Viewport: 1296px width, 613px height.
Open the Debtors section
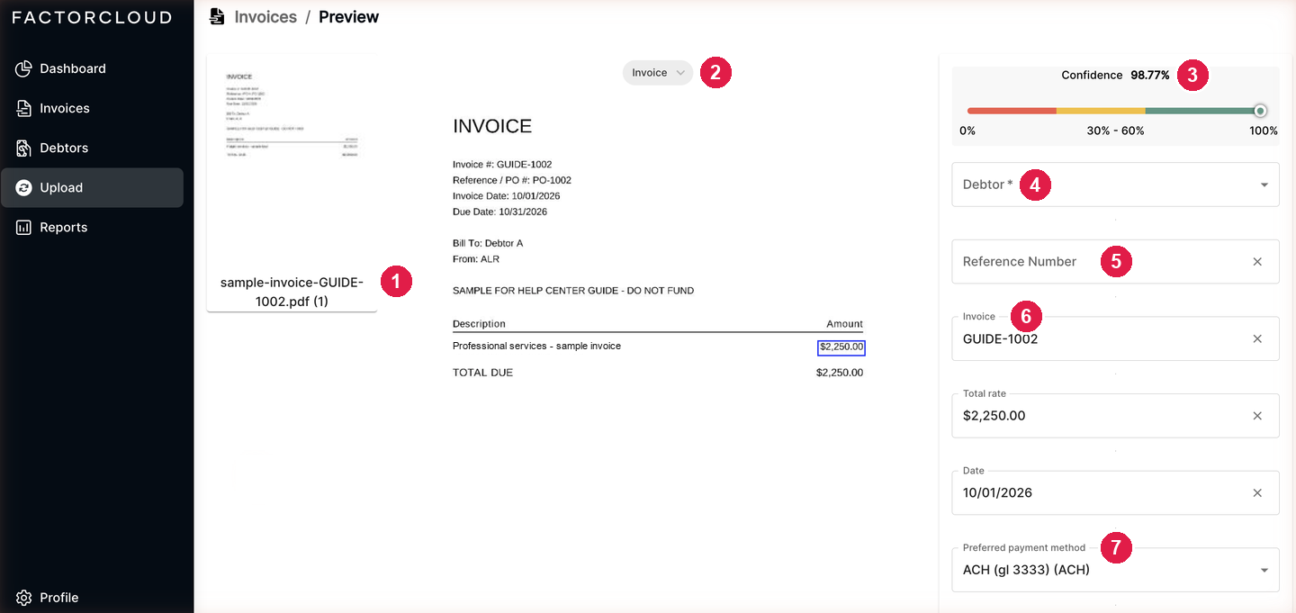coord(92,148)
